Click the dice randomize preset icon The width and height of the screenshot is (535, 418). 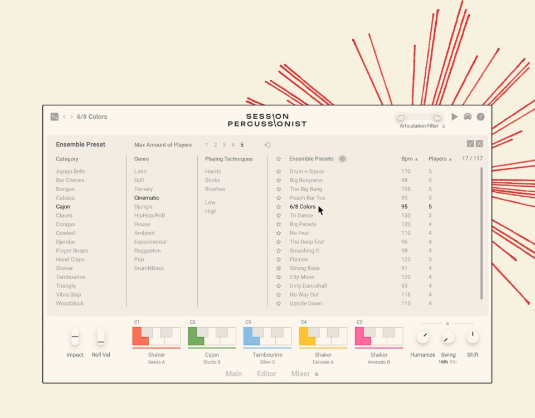click(x=54, y=117)
